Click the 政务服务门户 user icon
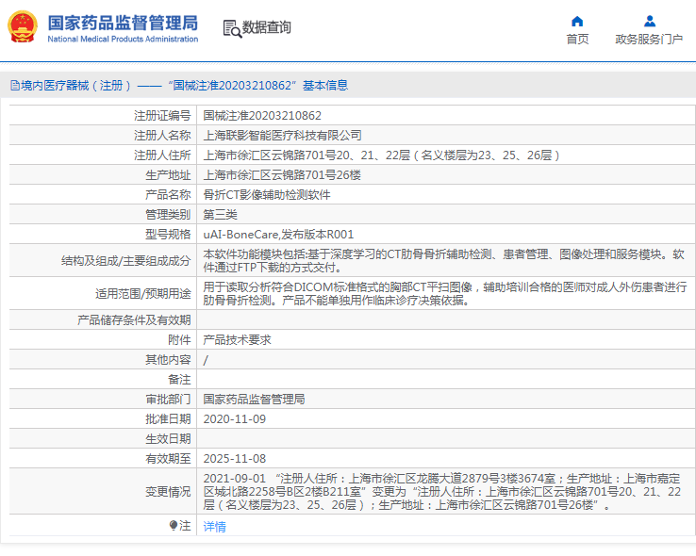696x556 pixels. pyautogui.click(x=650, y=21)
